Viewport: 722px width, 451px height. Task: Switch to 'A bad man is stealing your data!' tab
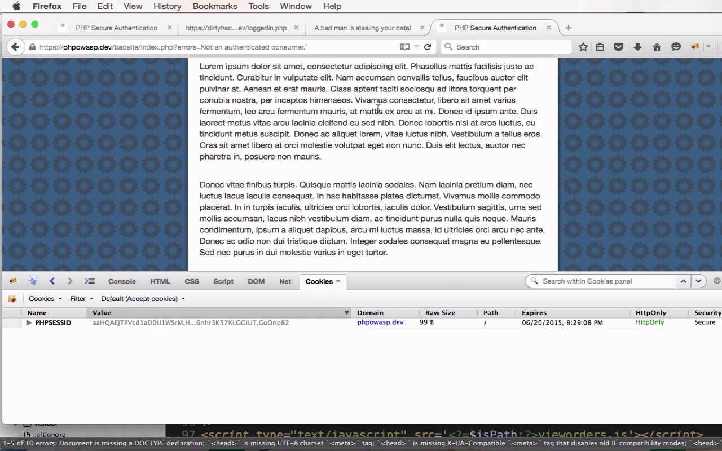(362, 28)
